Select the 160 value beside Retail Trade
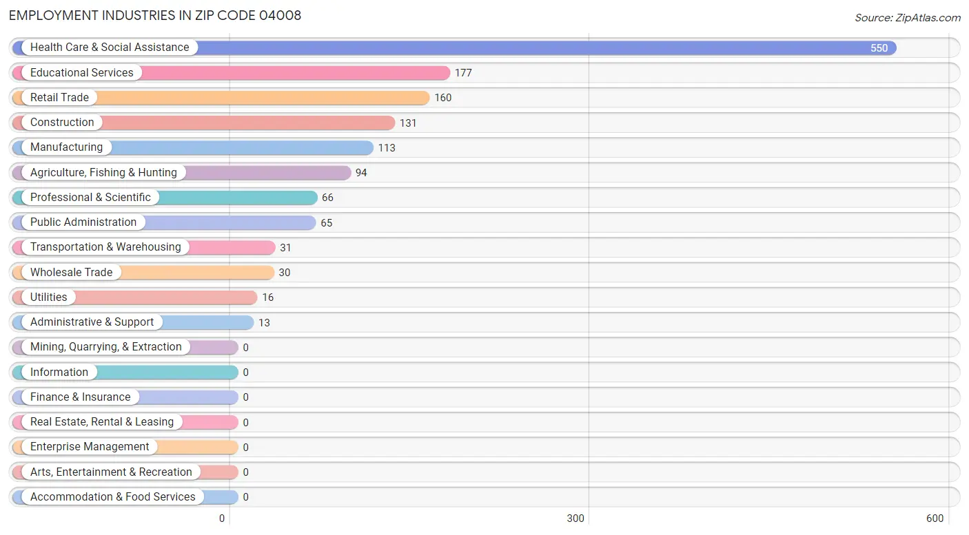The height and width of the screenshot is (535, 969). click(443, 98)
